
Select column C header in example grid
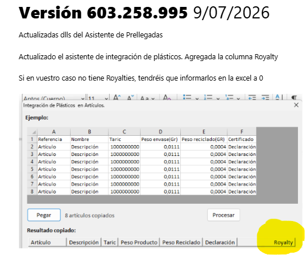coord(125,132)
